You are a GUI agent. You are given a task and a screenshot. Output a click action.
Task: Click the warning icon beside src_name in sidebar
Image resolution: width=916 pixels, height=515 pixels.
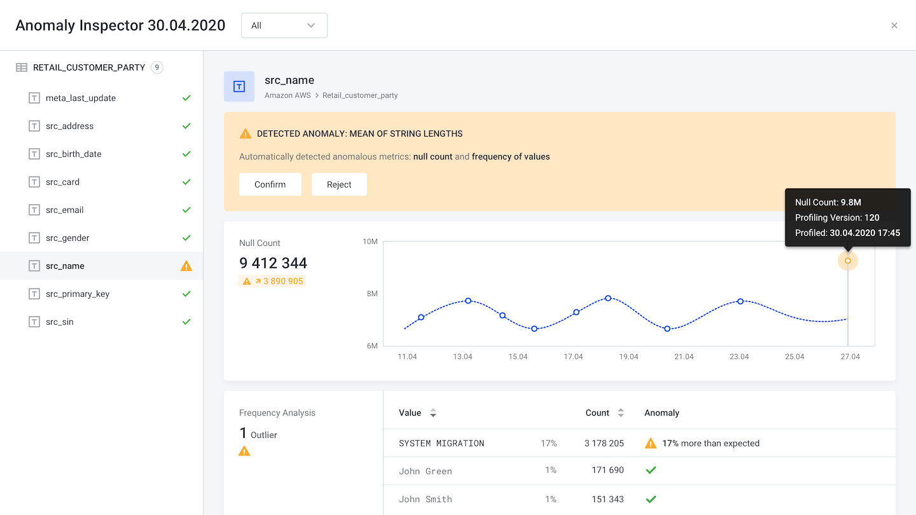click(x=186, y=266)
